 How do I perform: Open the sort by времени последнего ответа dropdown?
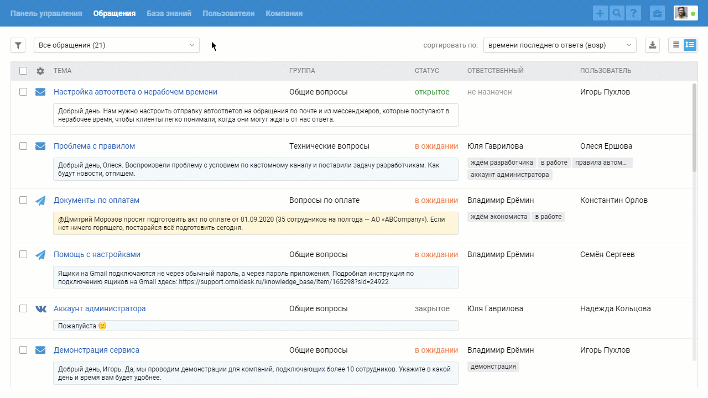click(560, 45)
